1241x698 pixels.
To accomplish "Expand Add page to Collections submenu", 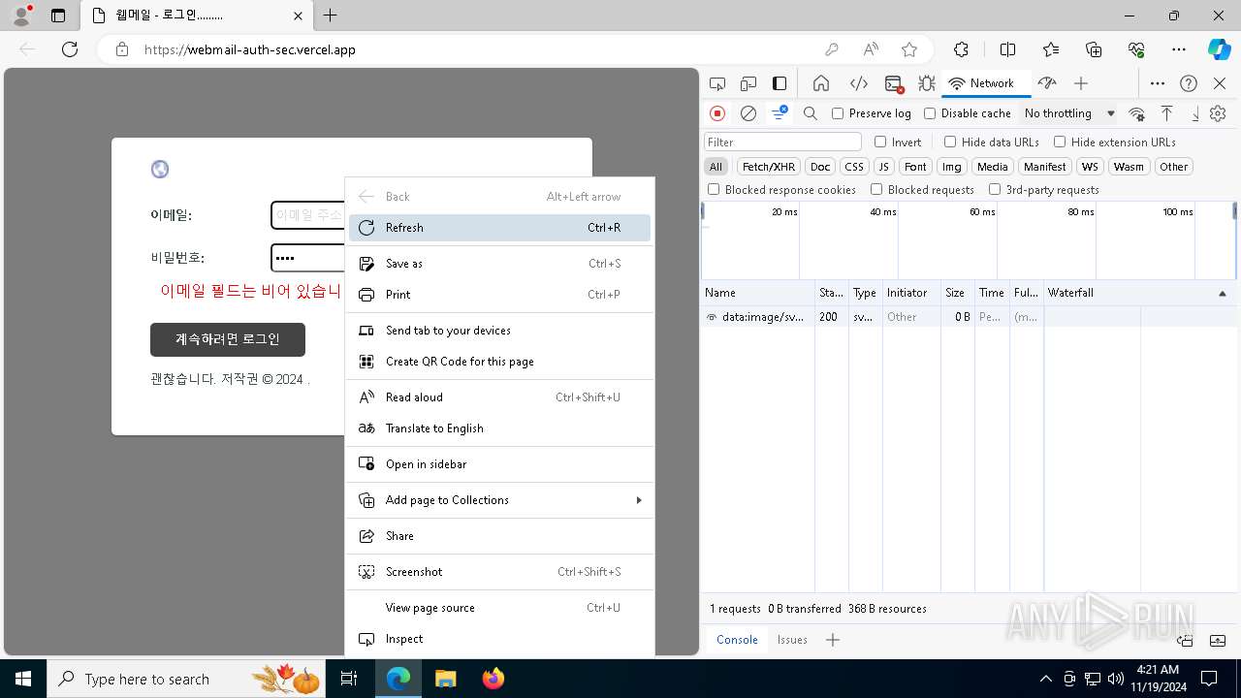I will click(x=499, y=500).
